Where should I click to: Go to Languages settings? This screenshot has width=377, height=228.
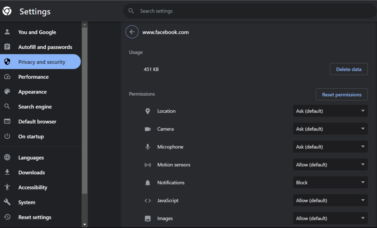coord(40,157)
